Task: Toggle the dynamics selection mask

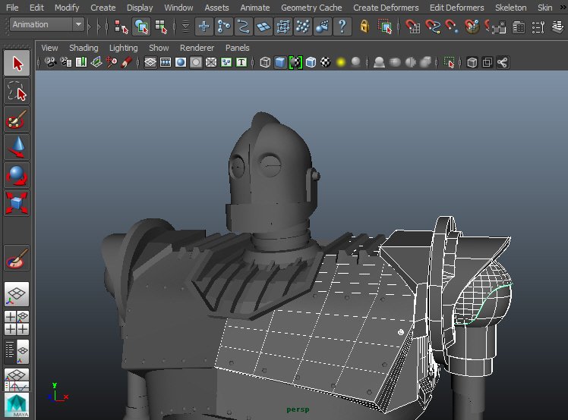Action: click(x=302, y=27)
